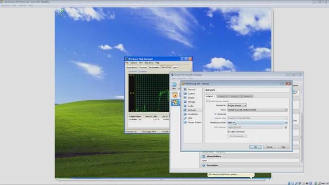Select the Network category icon

click(x=185, y=110)
